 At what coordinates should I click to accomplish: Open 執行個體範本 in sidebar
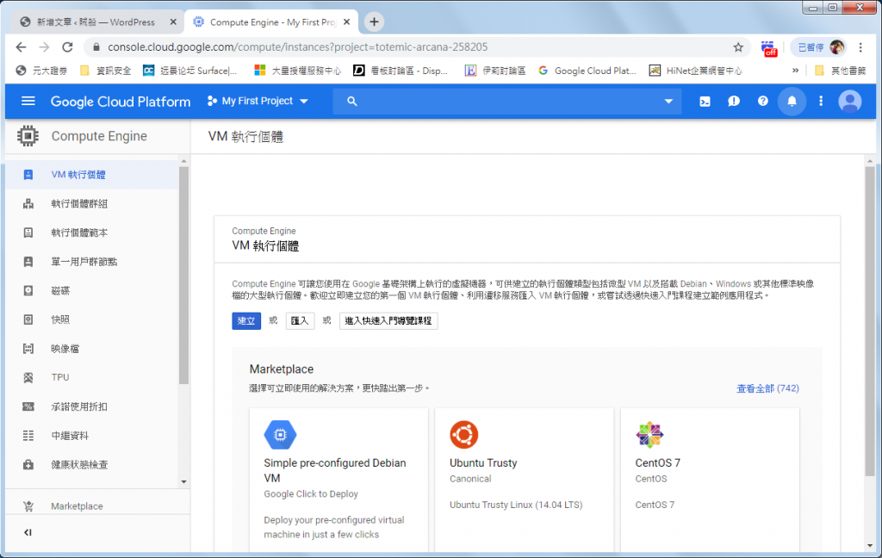pyautogui.click(x=93, y=232)
